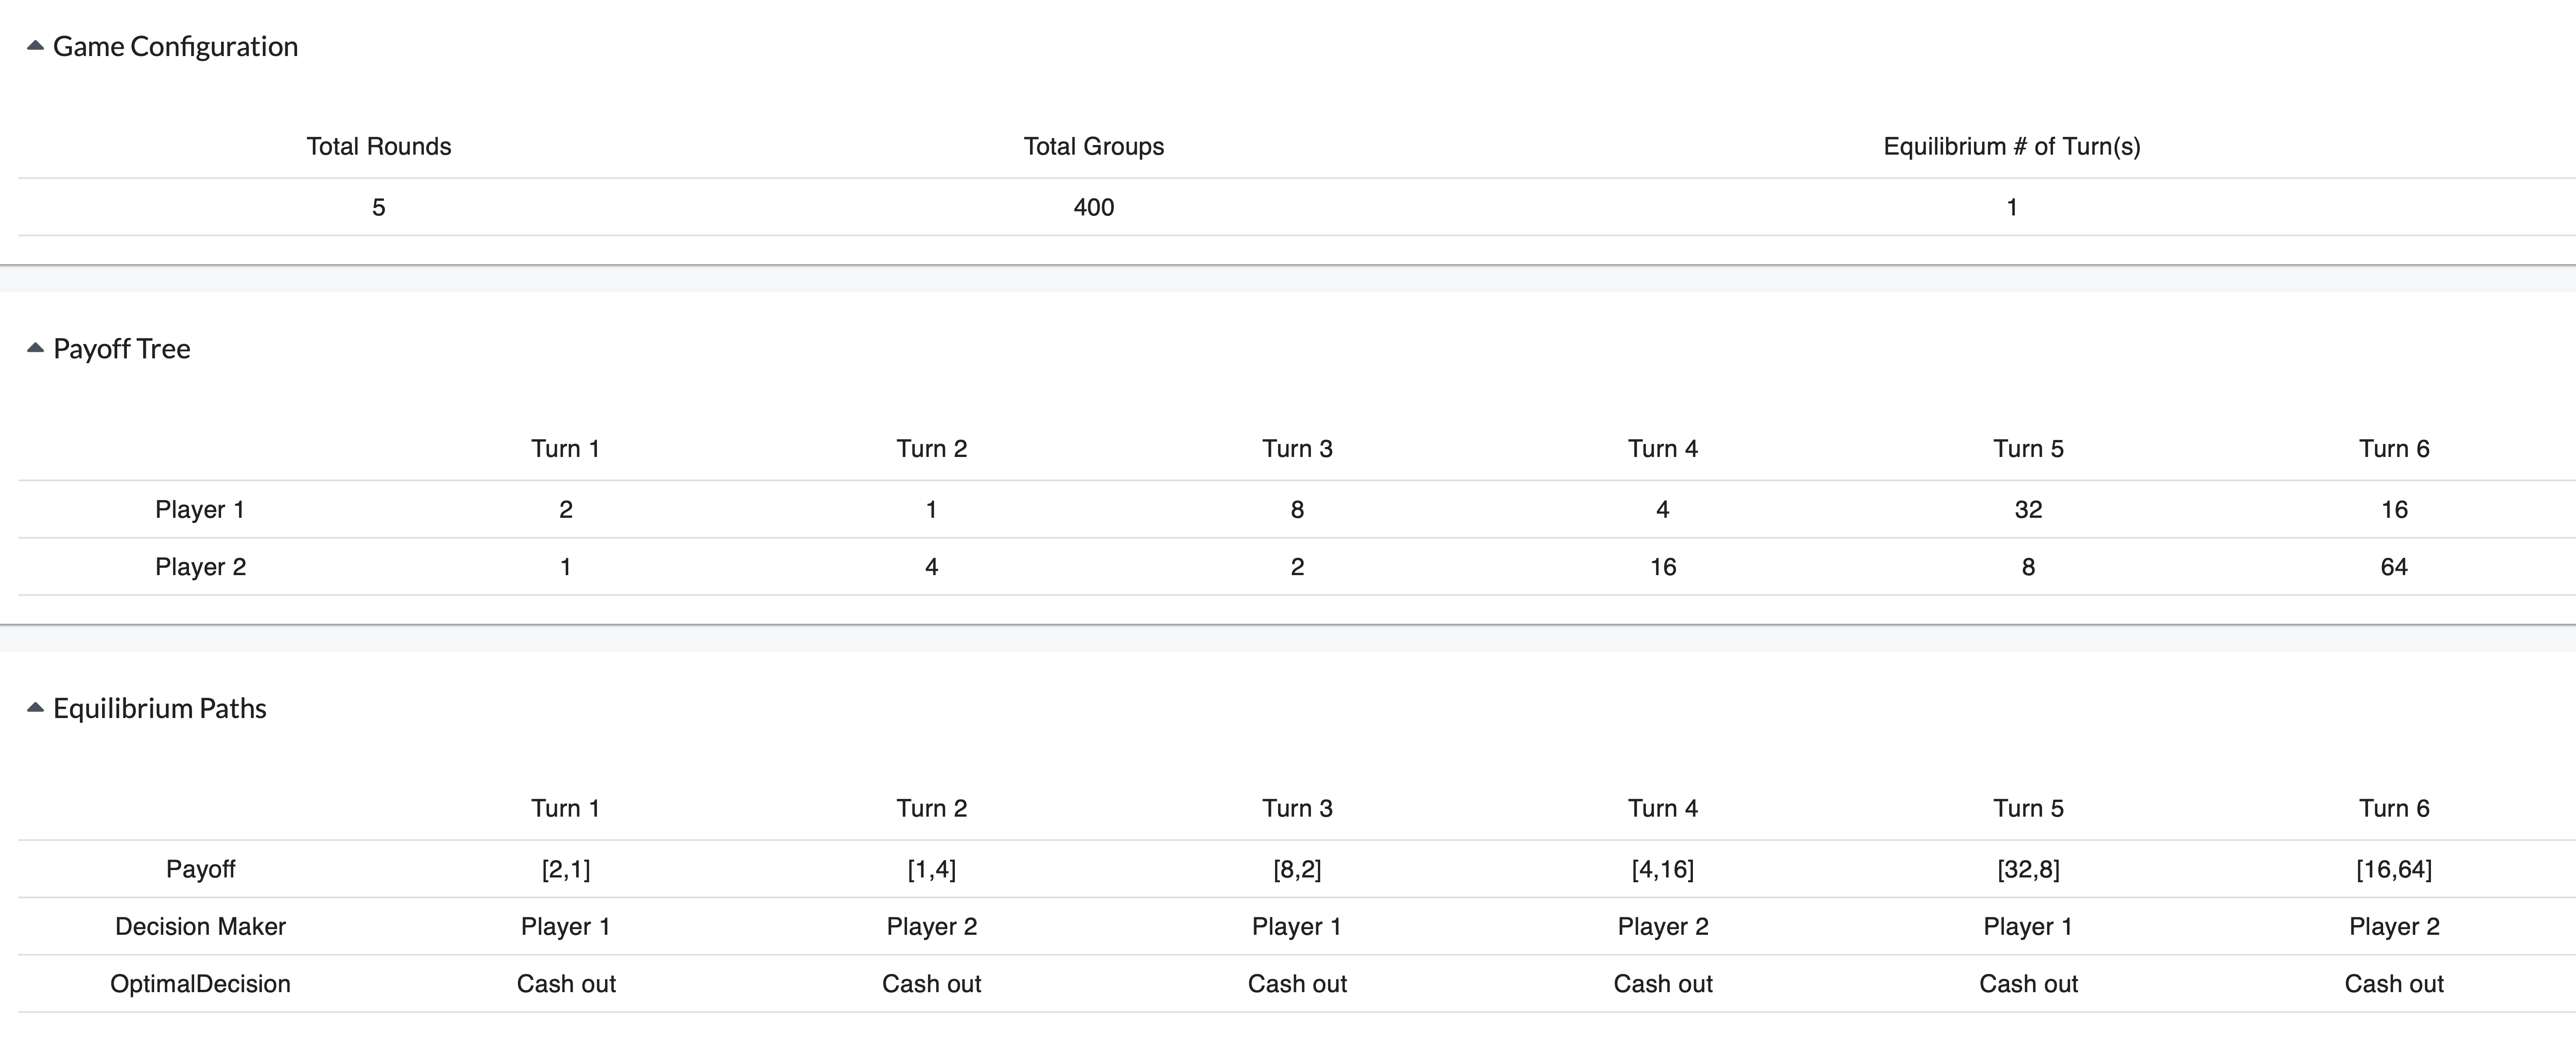Click the Decision Maker row label

(x=200, y=926)
